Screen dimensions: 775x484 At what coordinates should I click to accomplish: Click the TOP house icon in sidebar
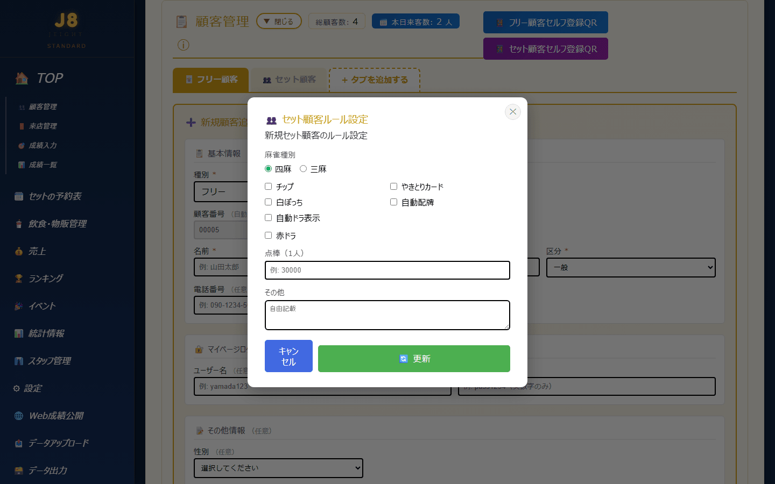22,79
